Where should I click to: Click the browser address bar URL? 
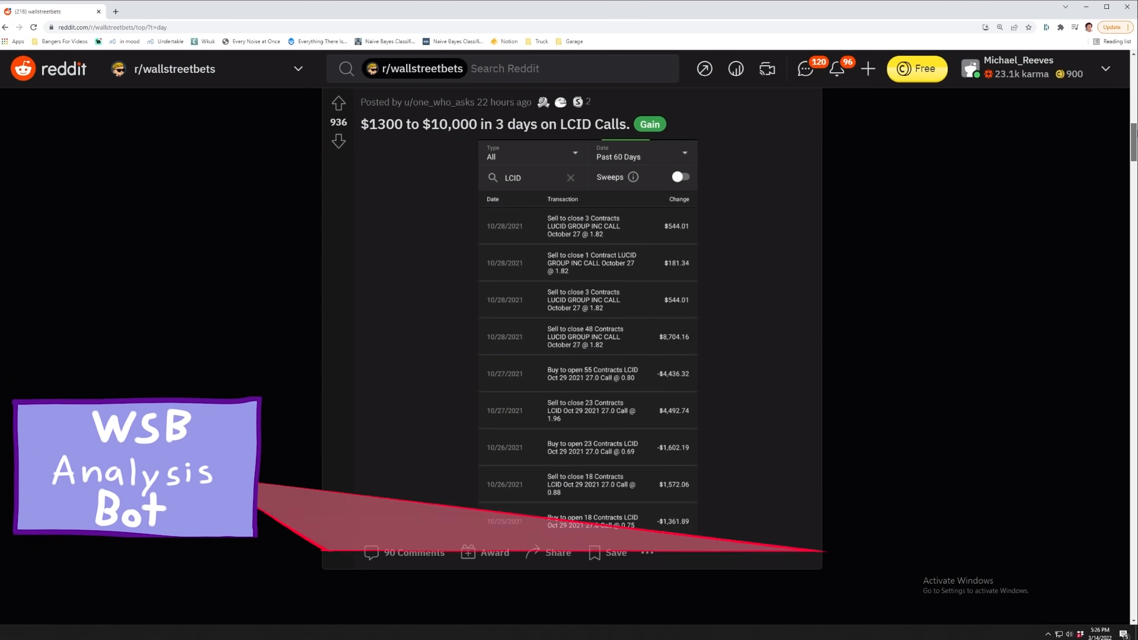point(113,27)
